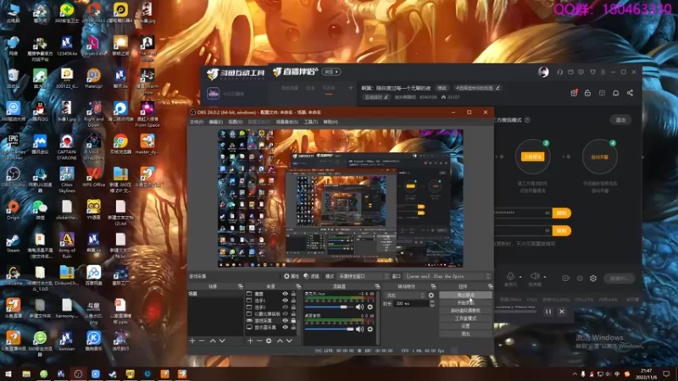Add a new source with plus icon

point(250,341)
